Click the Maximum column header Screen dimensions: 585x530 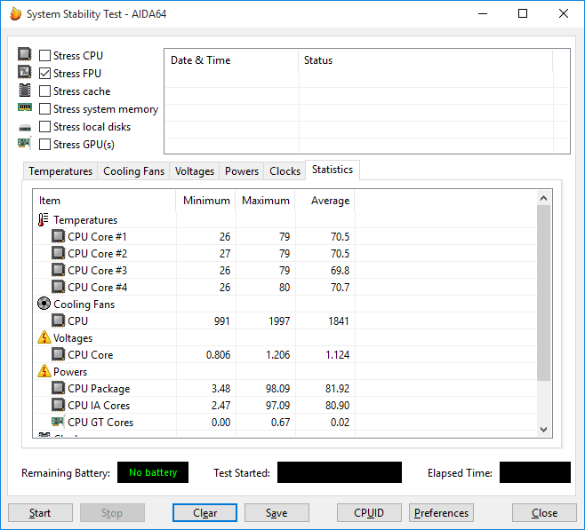click(265, 201)
